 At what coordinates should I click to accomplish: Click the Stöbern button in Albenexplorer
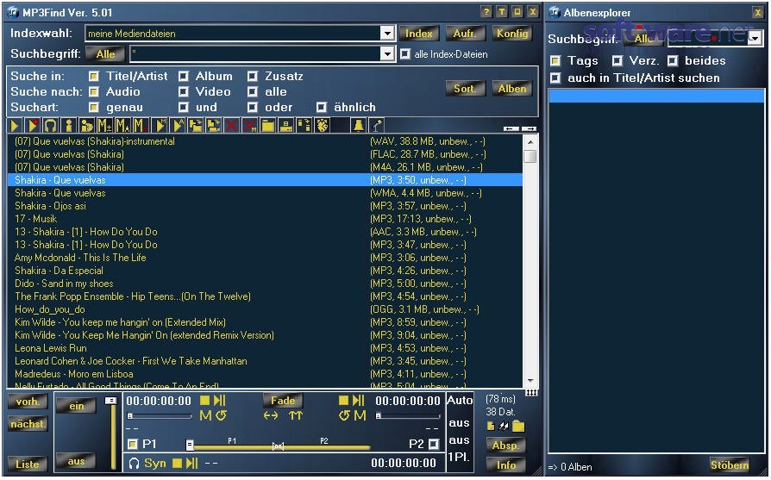(730, 464)
